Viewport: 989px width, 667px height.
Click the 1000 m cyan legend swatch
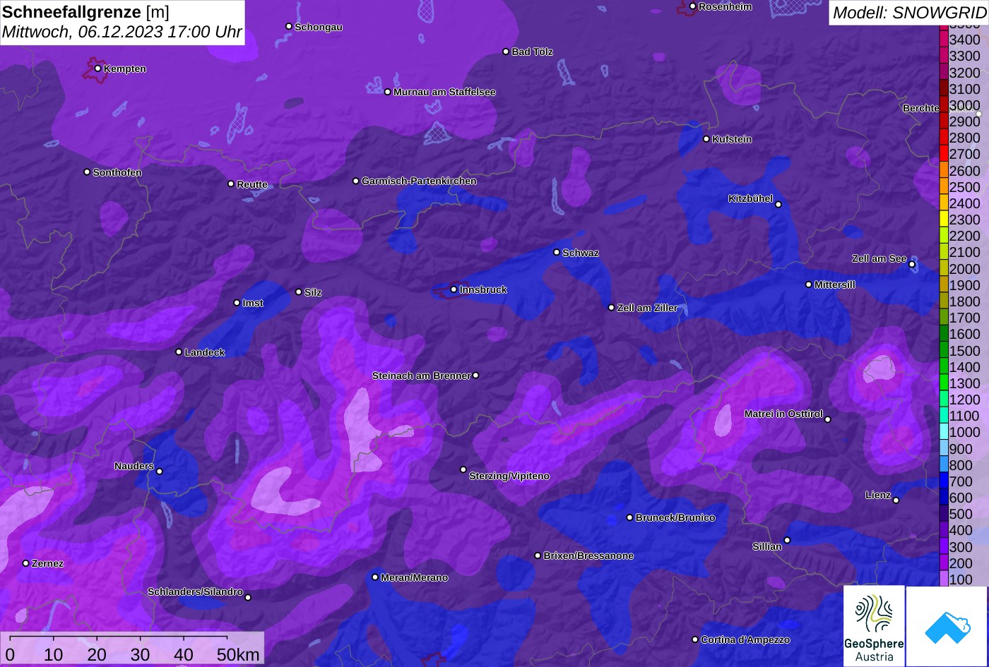944,432
